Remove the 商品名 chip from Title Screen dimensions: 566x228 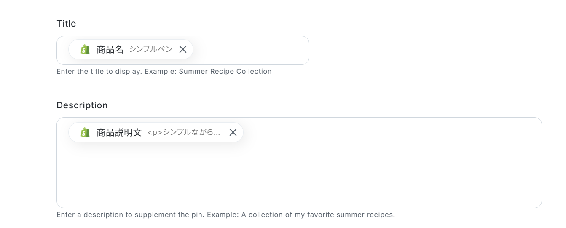coord(183,50)
